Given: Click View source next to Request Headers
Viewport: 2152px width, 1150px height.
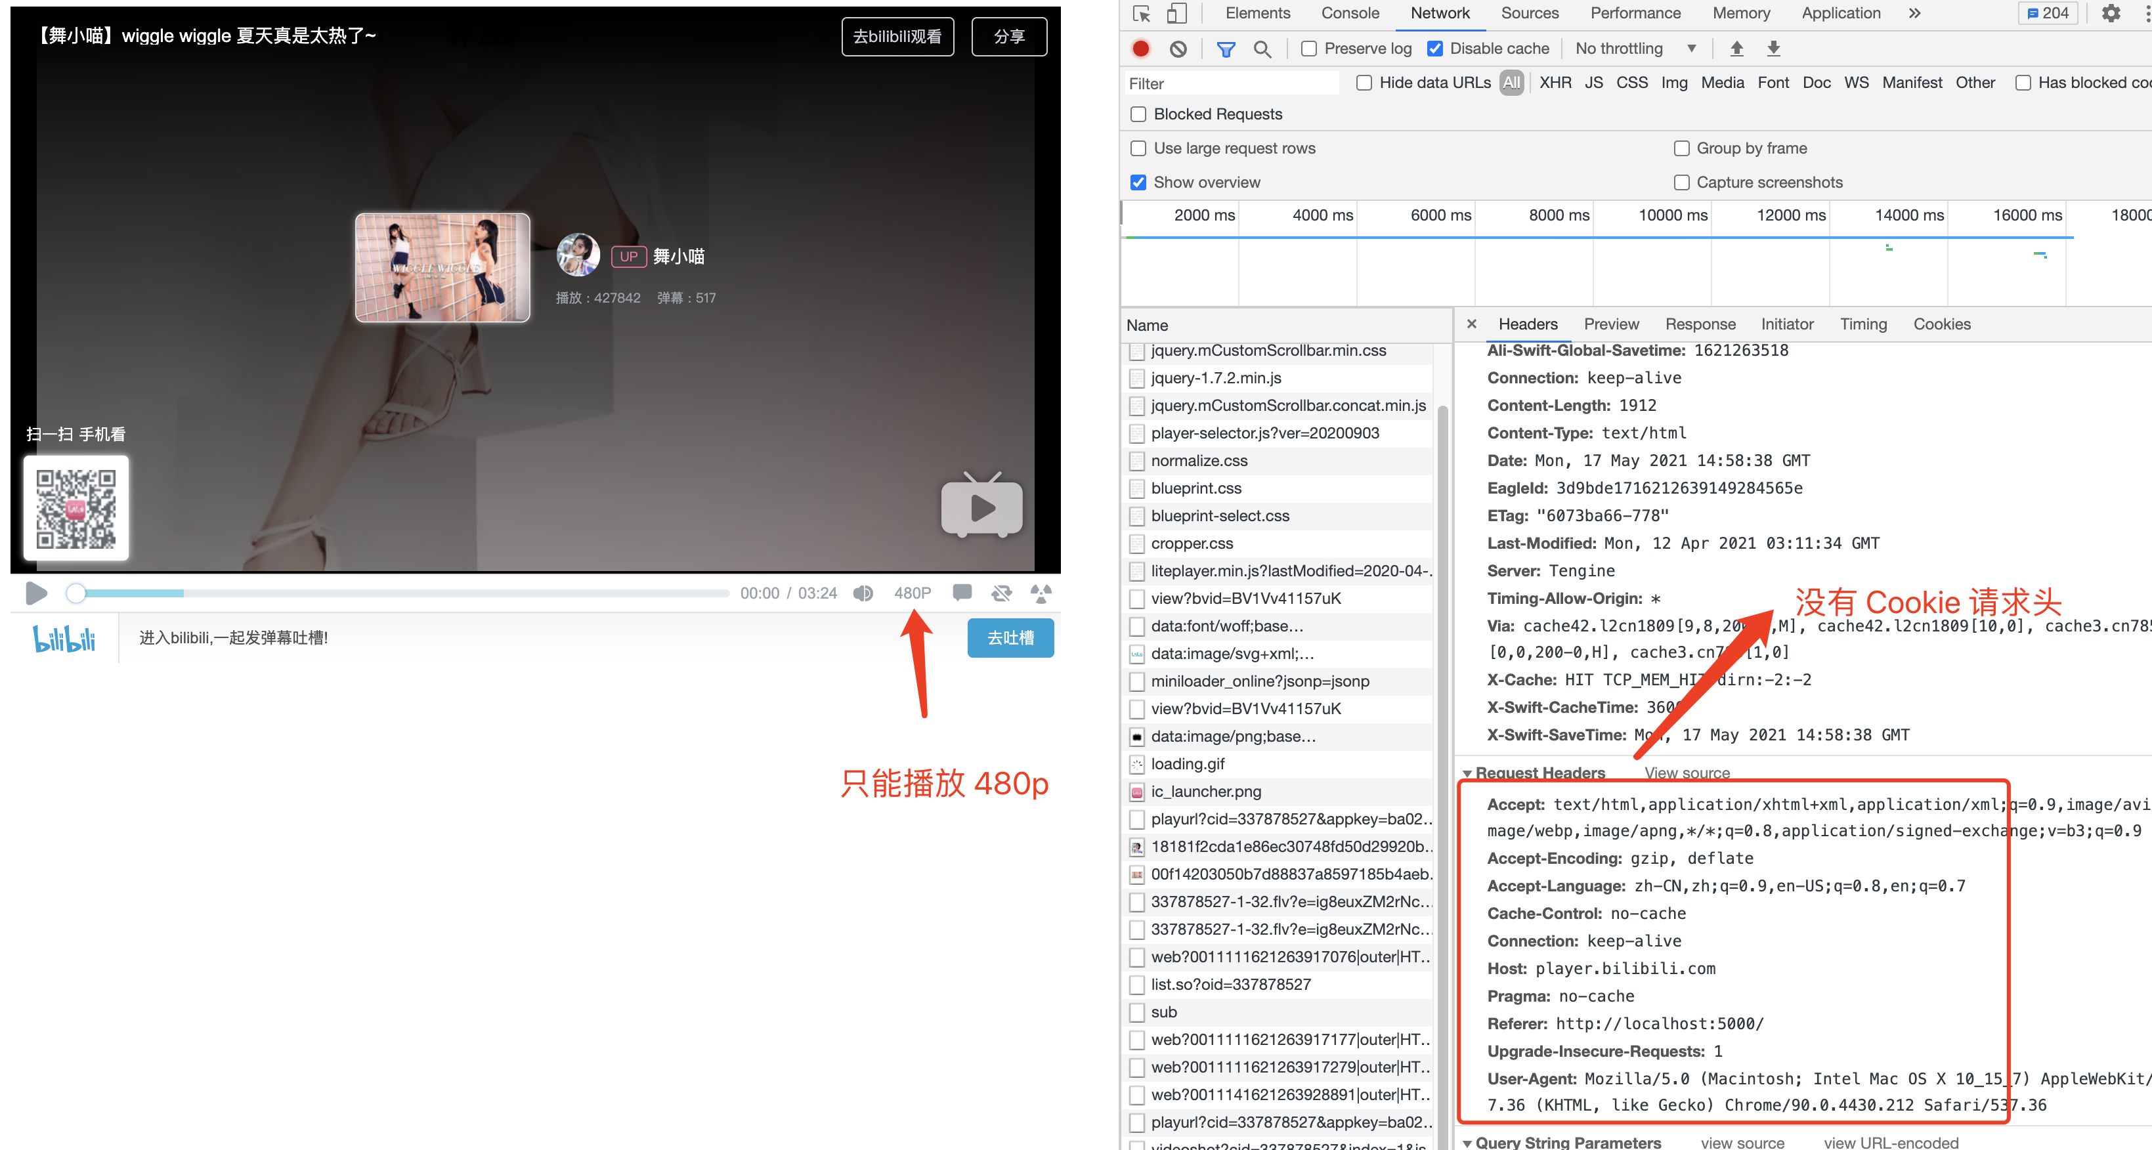Looking at the screenshot, I should pyautogui.click(x=1687, y=773).
